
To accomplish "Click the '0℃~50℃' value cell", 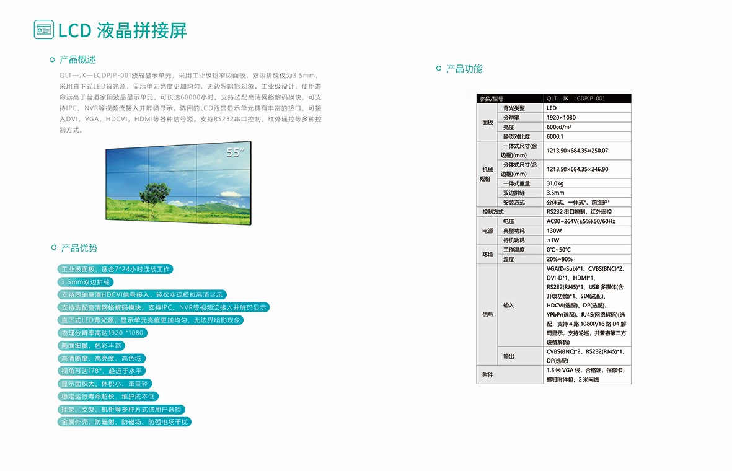I will point(588,250).
